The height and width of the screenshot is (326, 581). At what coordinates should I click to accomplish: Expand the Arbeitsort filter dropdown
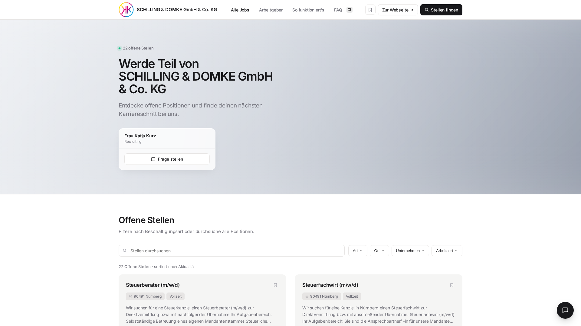[x=447, y=251]
